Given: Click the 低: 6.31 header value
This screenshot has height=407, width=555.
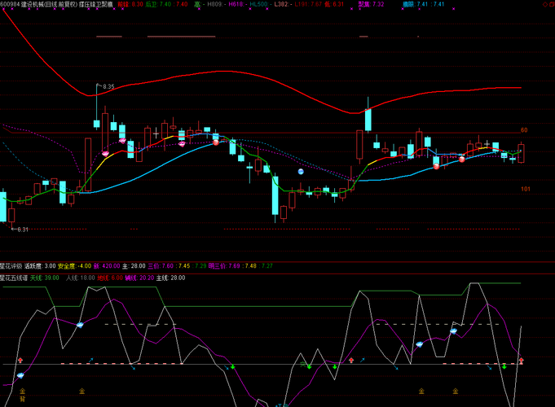Looking at the screenshot, I should [x=334, y=4].
